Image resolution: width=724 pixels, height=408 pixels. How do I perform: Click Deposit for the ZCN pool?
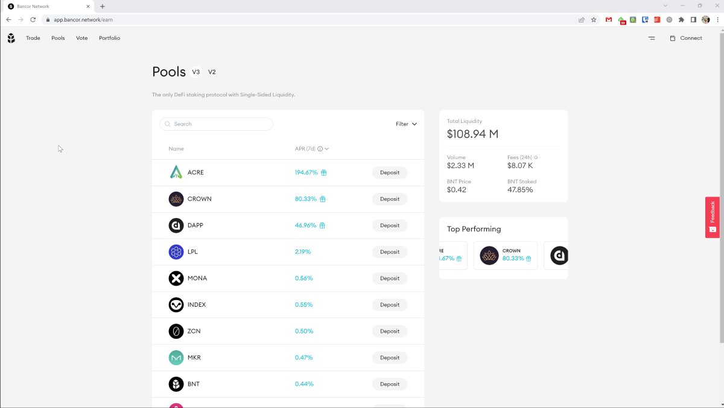[390, 331]
